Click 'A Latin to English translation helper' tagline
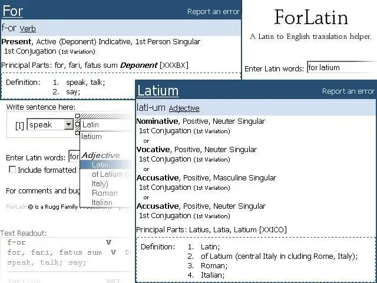 (x=310, y=37)
